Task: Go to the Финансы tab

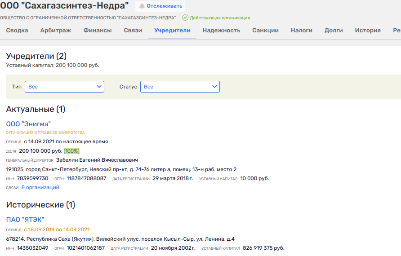Action: coord(98,31)
